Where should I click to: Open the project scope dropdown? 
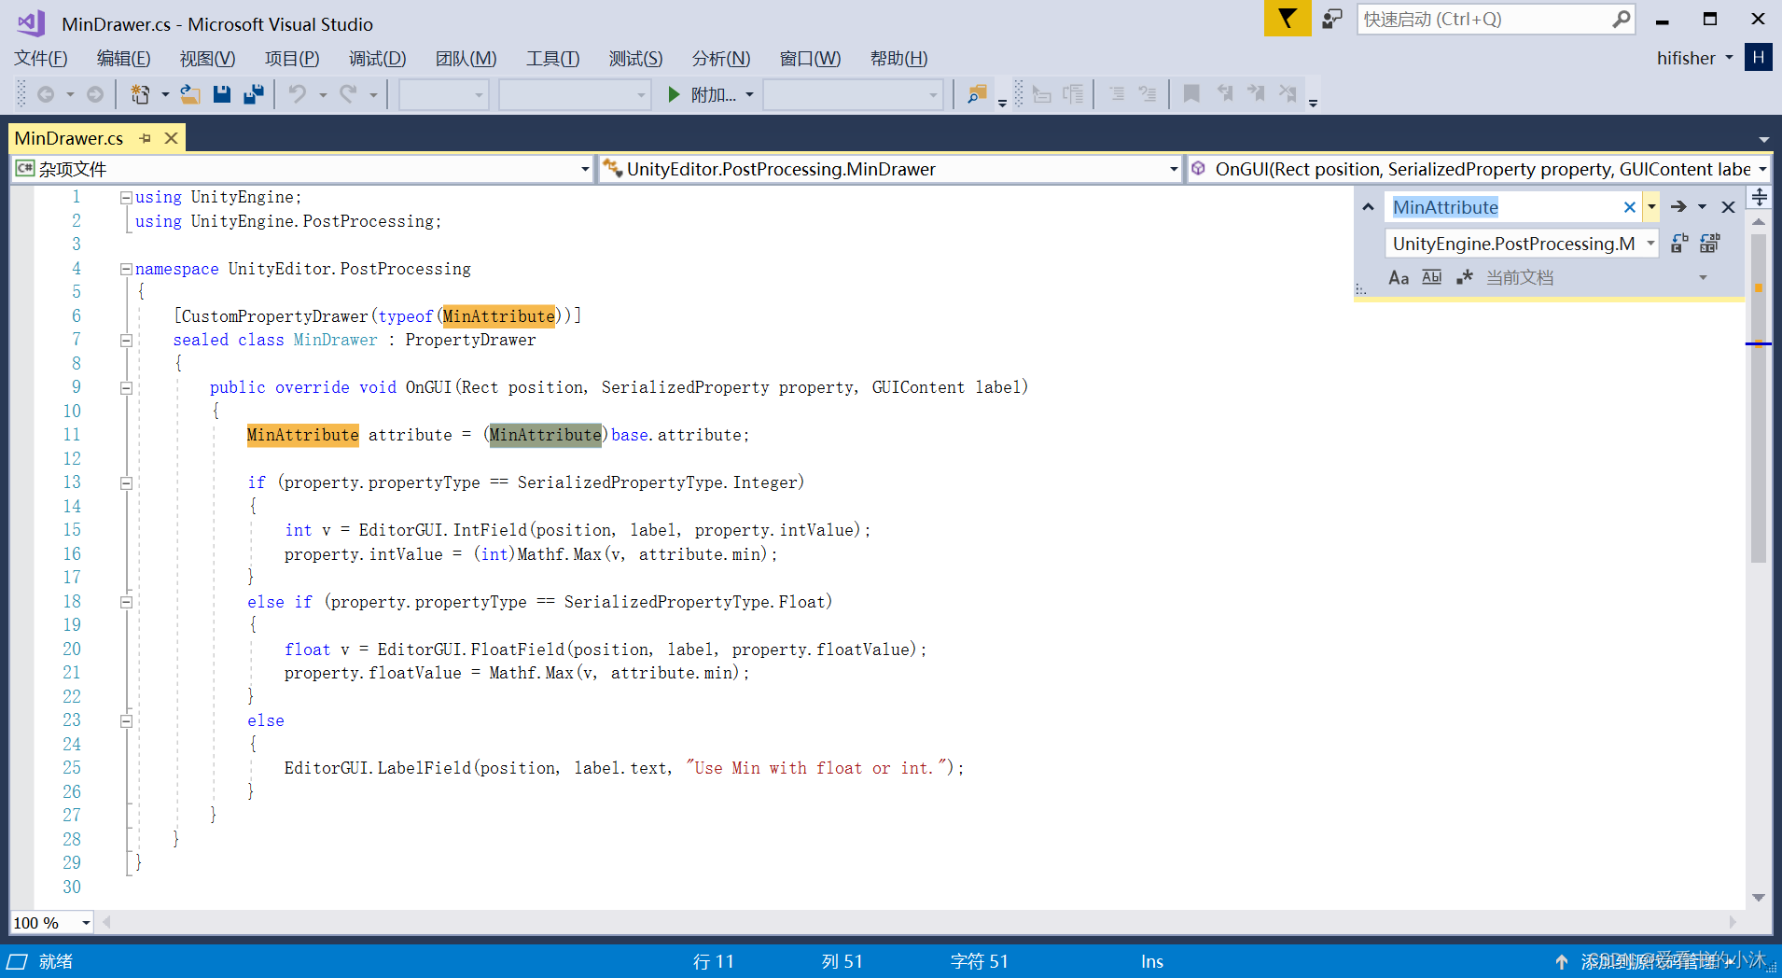(x=585, y=169)
